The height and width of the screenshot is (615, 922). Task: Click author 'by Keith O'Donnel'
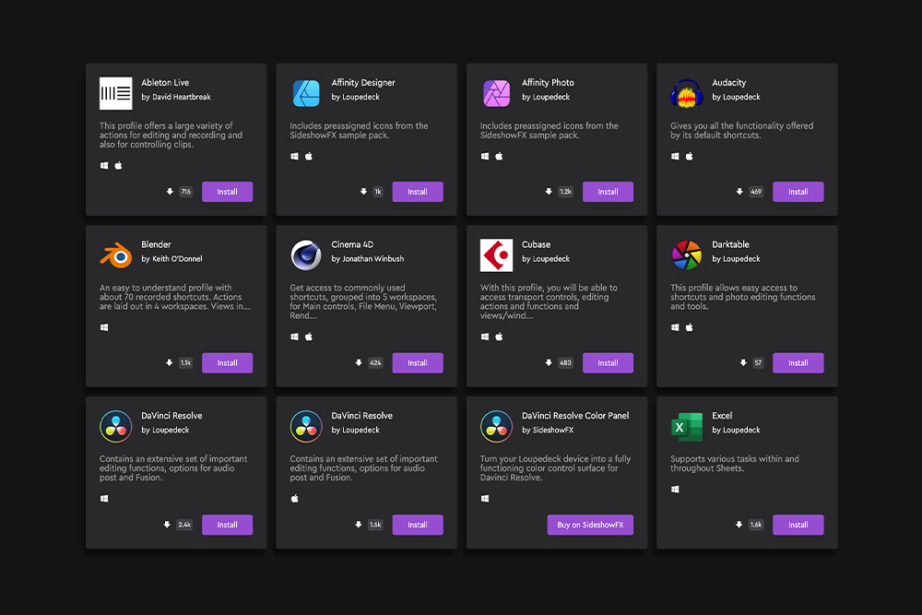[x=171, y=259]
